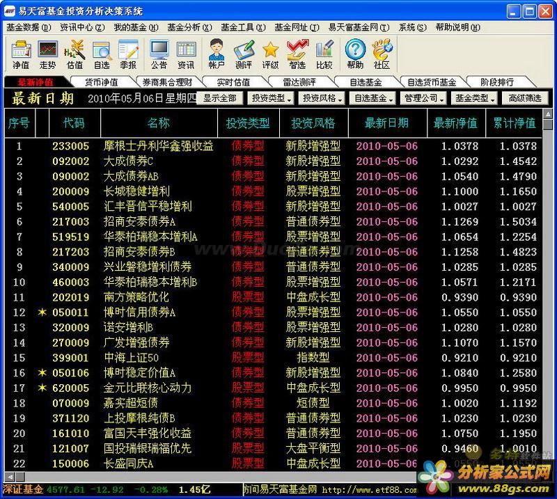Screen dimensions: 557x499
Task: Expand the 管理公司 filter dropdown
Action: (424, 98)
